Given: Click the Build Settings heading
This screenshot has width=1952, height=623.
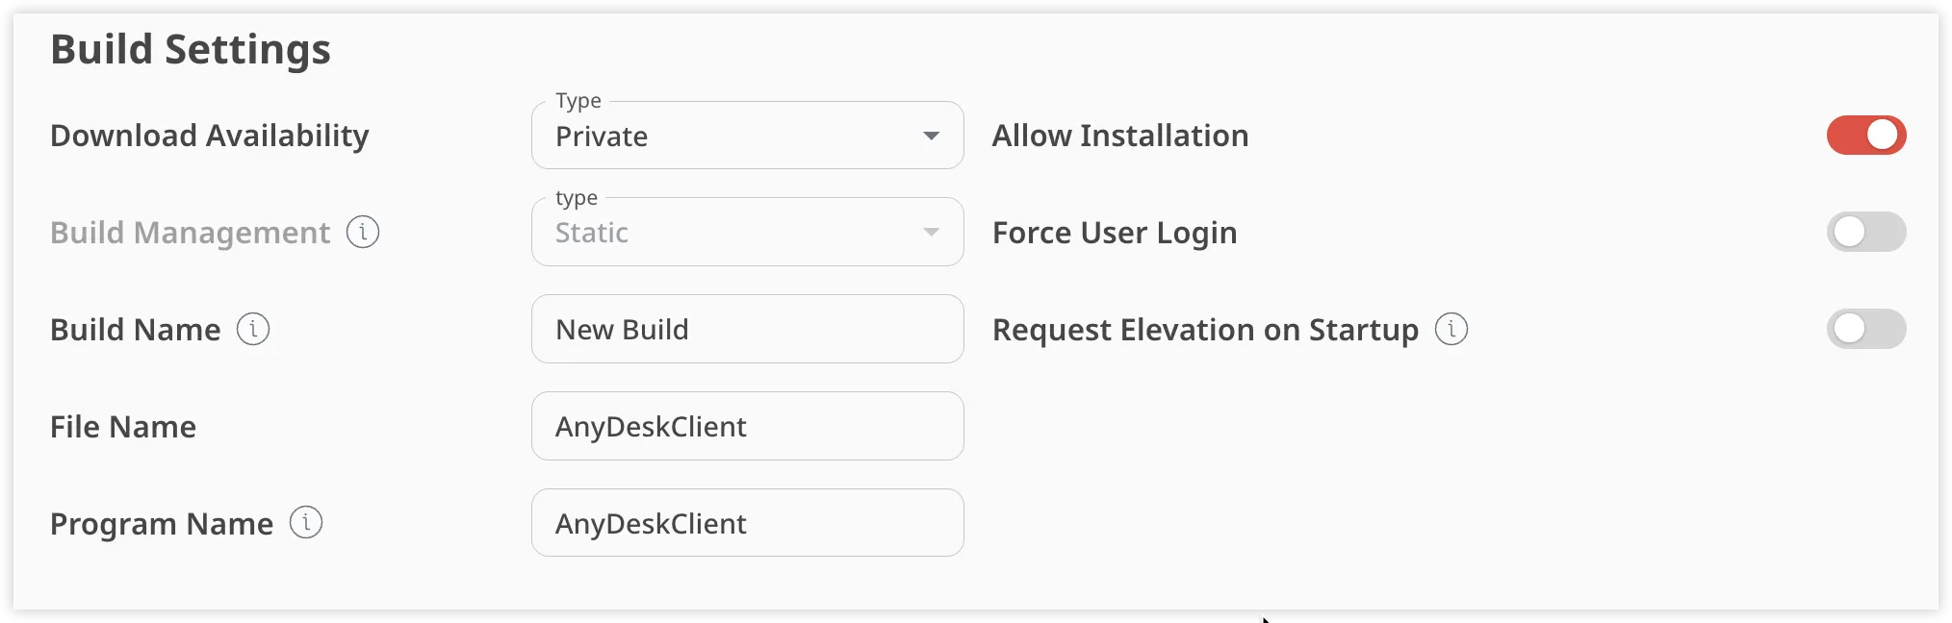Looking at the screenshot, I should point(191,48).
